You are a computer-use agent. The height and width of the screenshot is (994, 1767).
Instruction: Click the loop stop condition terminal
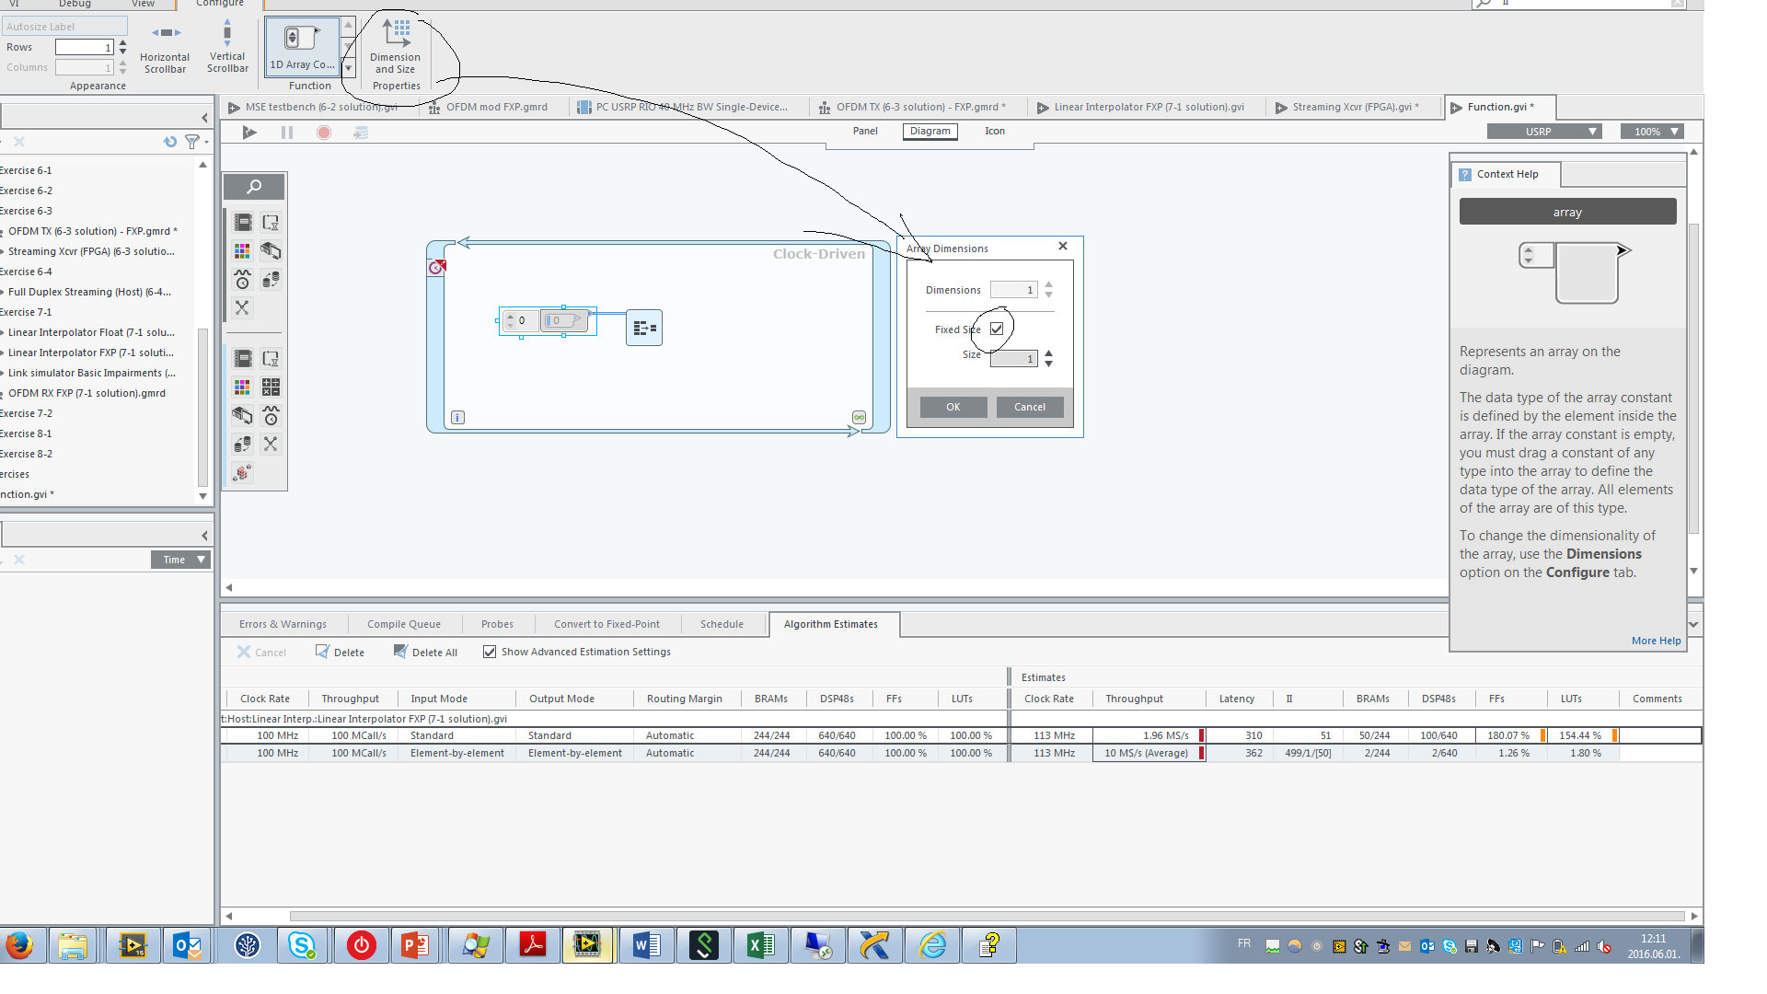point(859,418)
